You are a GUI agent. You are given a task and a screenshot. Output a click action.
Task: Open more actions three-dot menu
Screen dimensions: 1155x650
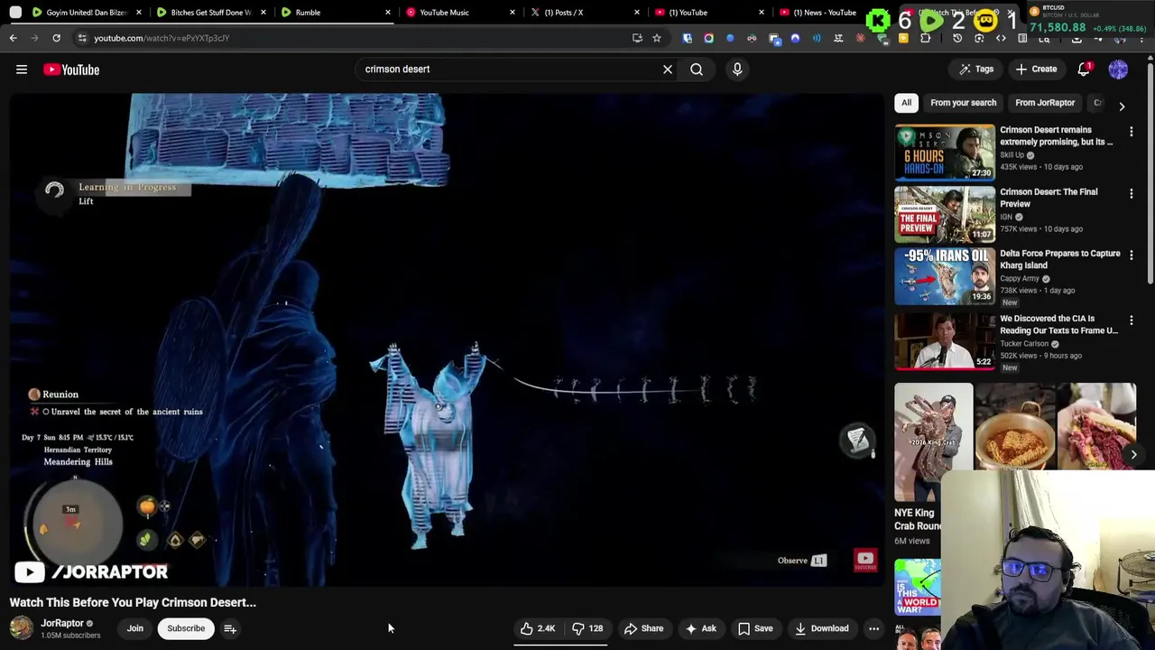coord(873,628)
